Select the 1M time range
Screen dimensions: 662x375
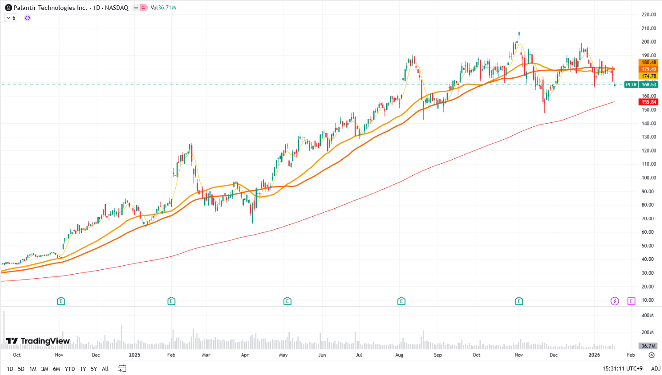(33, 369)
